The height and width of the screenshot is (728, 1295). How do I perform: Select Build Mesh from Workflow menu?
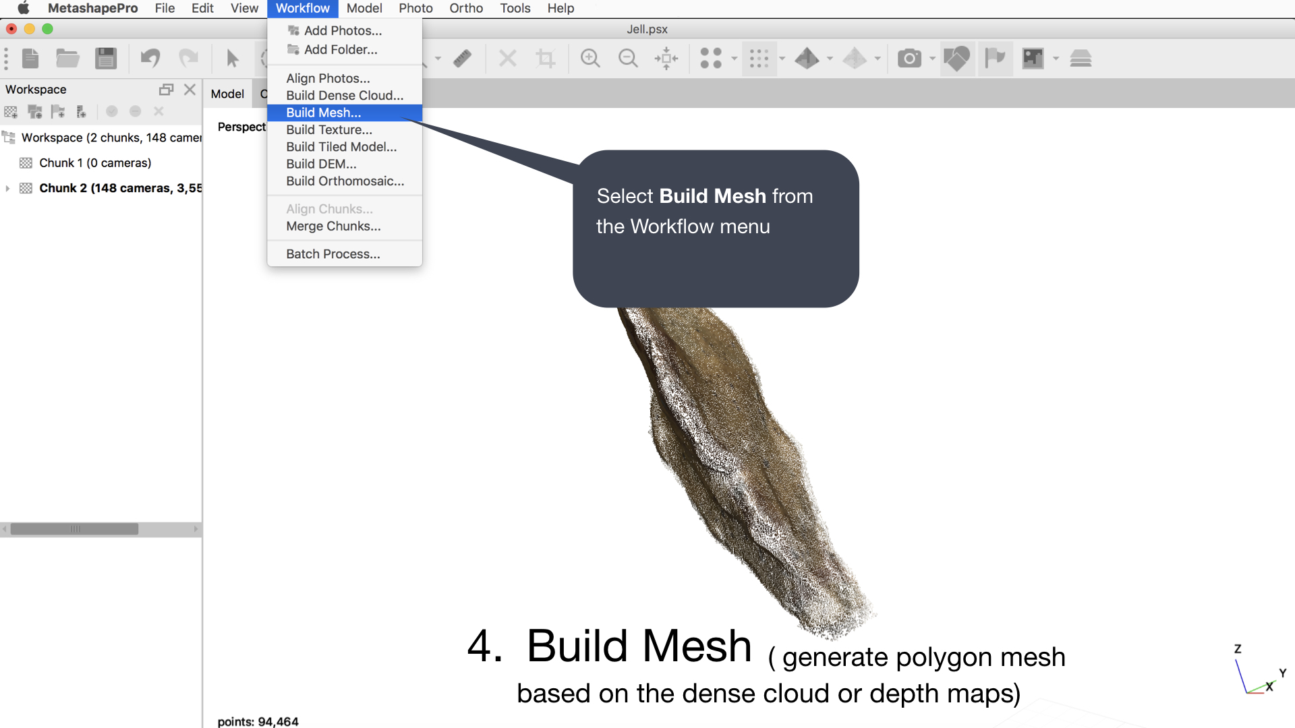point(323,113)
